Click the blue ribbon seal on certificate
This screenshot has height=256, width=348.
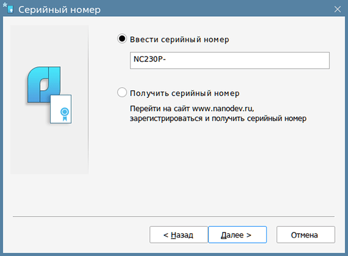(x=64, y=114)
